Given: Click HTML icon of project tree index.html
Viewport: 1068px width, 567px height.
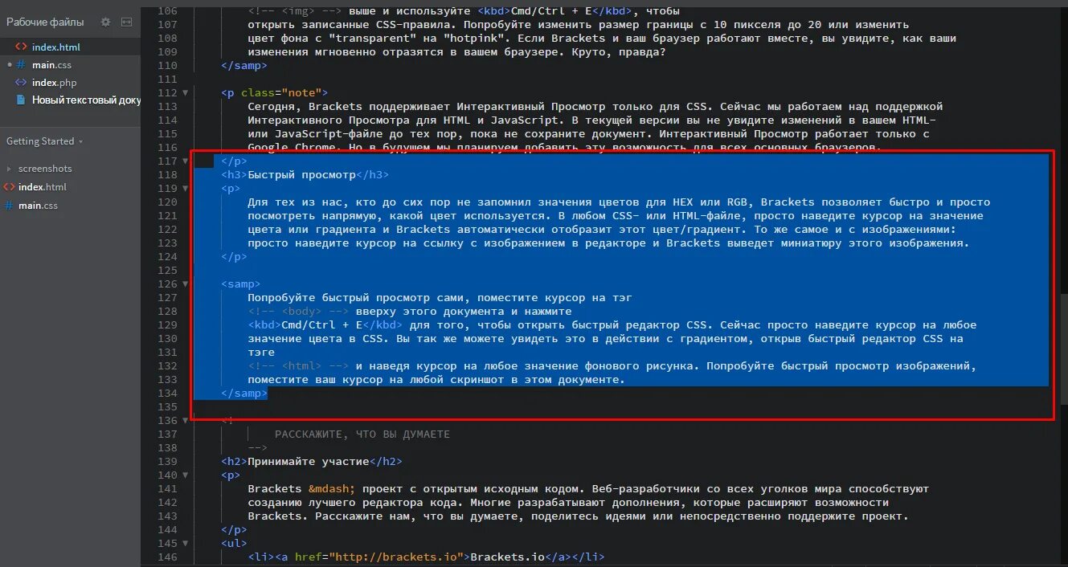Looking at the screenshot, I should tap(9, 187).
